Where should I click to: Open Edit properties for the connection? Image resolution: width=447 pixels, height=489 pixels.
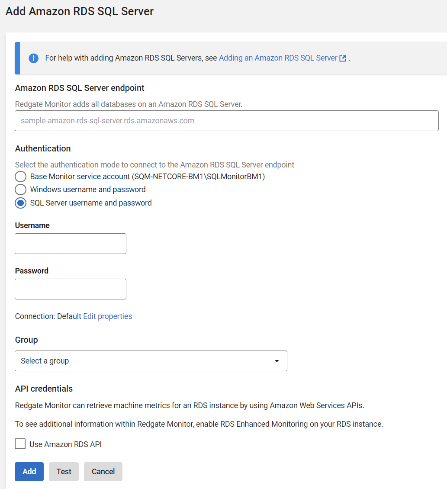click(x=107, y=316)
